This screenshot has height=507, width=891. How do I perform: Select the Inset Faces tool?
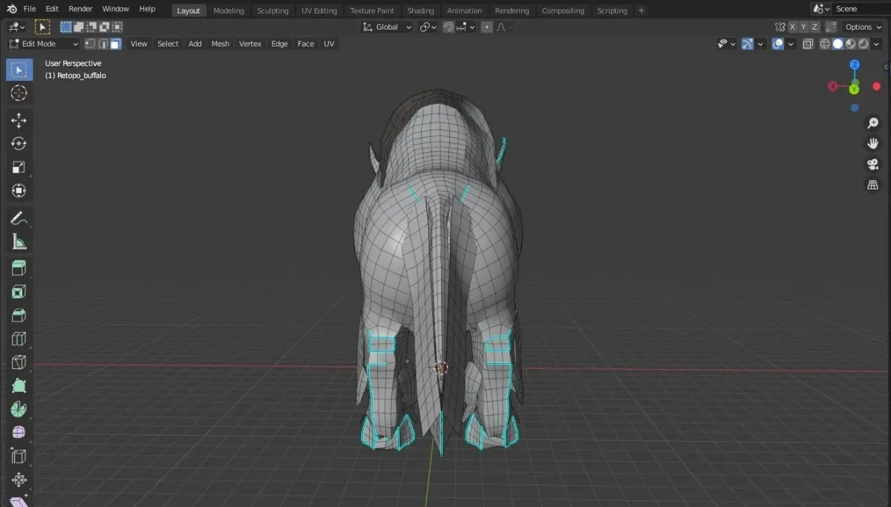pyautogui.click(x=19, y=292)
